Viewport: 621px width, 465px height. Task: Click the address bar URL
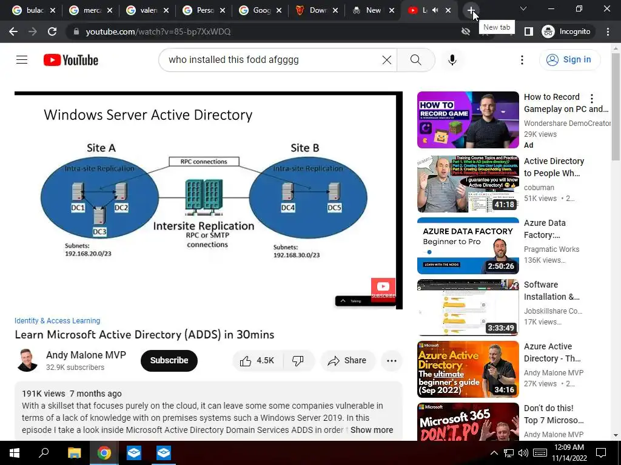click(x=158, y=31)
